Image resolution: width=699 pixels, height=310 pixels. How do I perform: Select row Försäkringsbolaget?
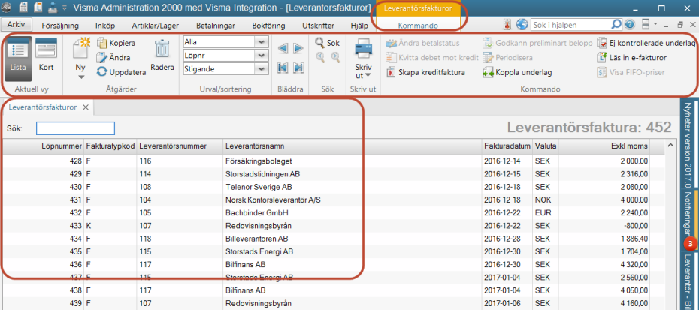pyautogui.click(x=334, y=161)
